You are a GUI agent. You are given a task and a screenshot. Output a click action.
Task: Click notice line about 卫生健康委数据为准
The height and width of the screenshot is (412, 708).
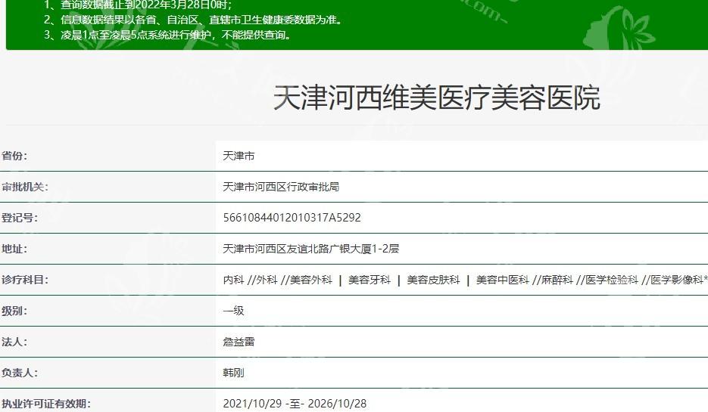pos(194,20)
